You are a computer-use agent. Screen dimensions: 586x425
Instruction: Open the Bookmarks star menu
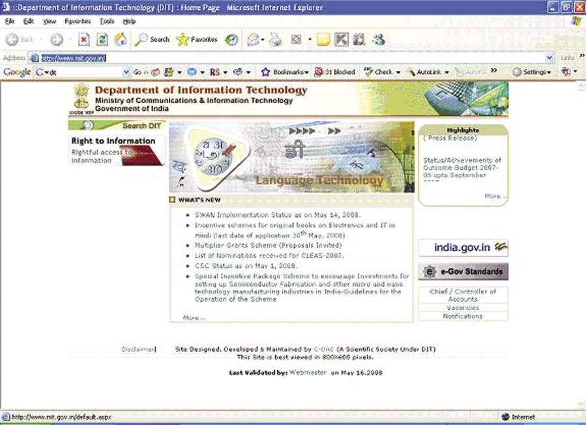(285, 72)
